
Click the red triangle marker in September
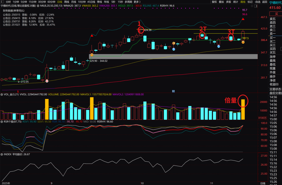tap(92, 36)
